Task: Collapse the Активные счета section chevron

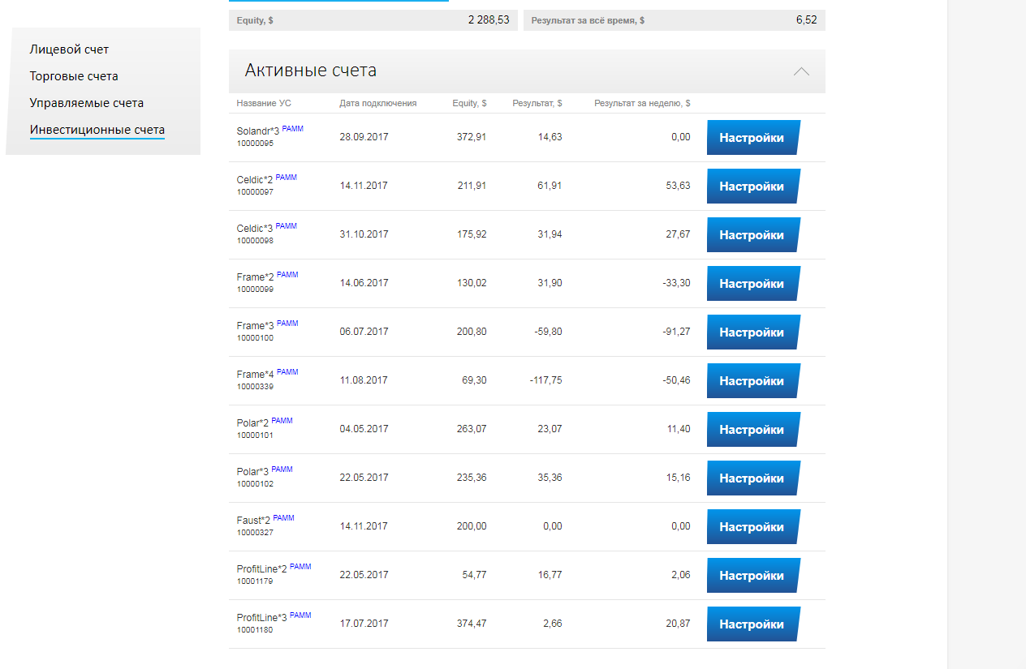Action: tap(801, 71)
